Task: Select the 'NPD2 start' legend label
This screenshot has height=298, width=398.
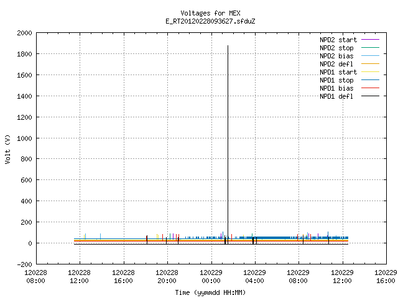Action: click(x=338, y=40)
